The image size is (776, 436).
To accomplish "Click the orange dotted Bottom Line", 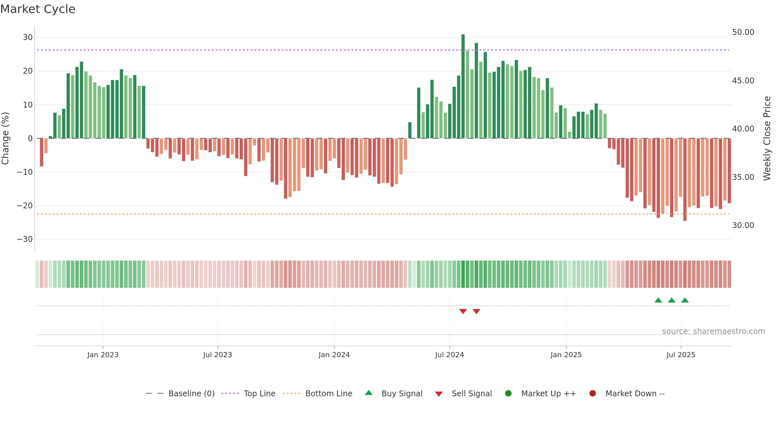I will (x=383, y=214).
